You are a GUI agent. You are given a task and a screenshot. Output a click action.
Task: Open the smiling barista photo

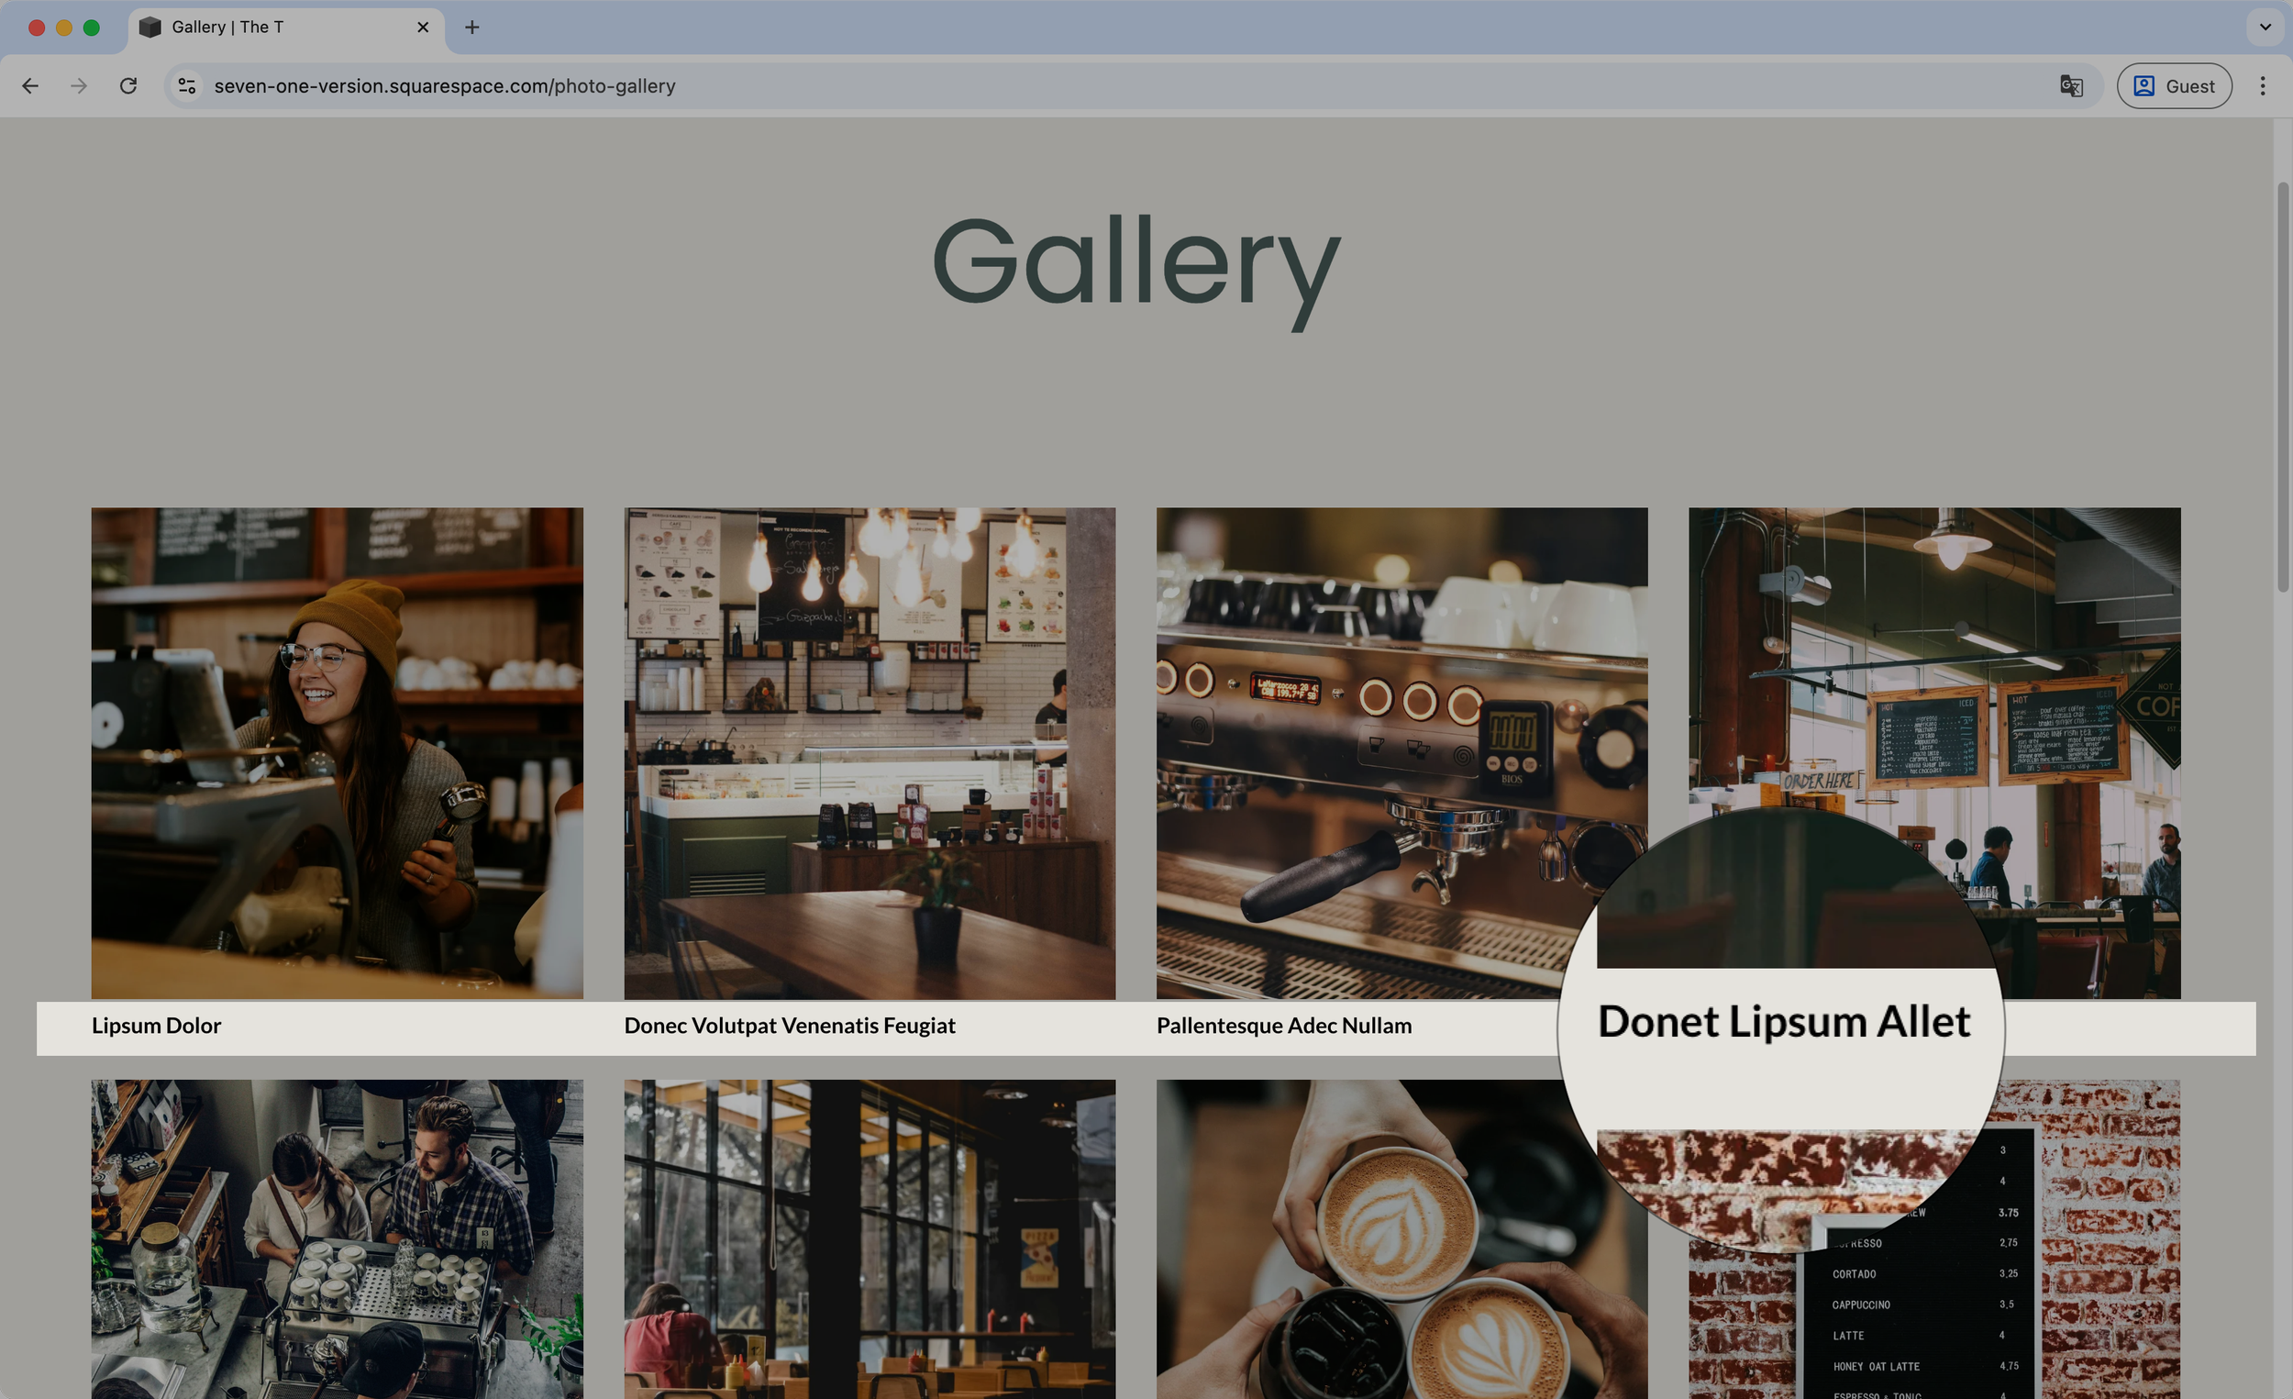337,752
